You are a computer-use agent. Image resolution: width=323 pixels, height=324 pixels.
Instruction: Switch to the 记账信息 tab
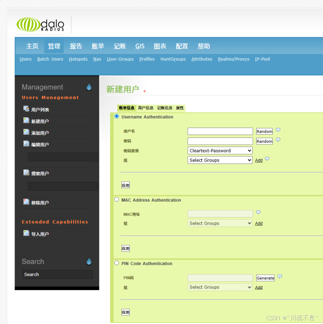165,108
